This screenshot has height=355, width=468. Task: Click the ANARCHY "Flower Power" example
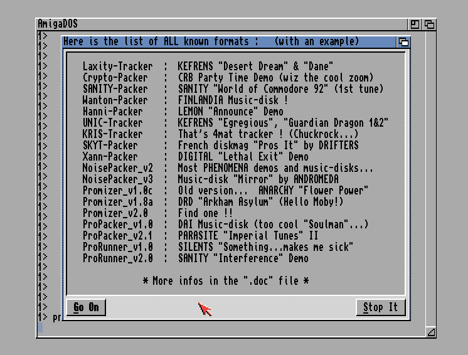[x=313, y=190]
